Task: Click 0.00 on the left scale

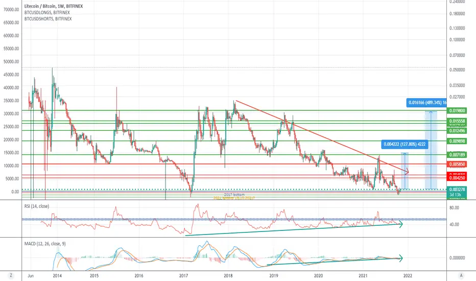Action: pyautogui.click(x=15, y=192)
